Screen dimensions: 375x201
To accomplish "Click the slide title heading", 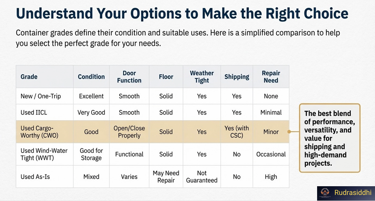I will click(182, 14).
